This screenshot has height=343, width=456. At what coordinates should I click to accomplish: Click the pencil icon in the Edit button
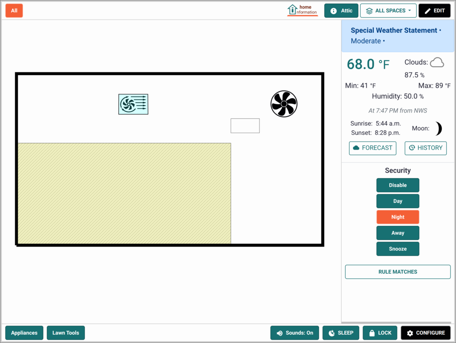click(427, 11)
